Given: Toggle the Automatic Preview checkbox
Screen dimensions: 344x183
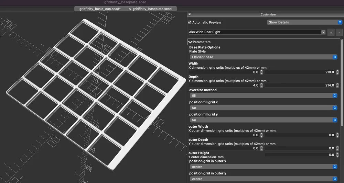Looking at the screenshot, I should tap(190, 22).
